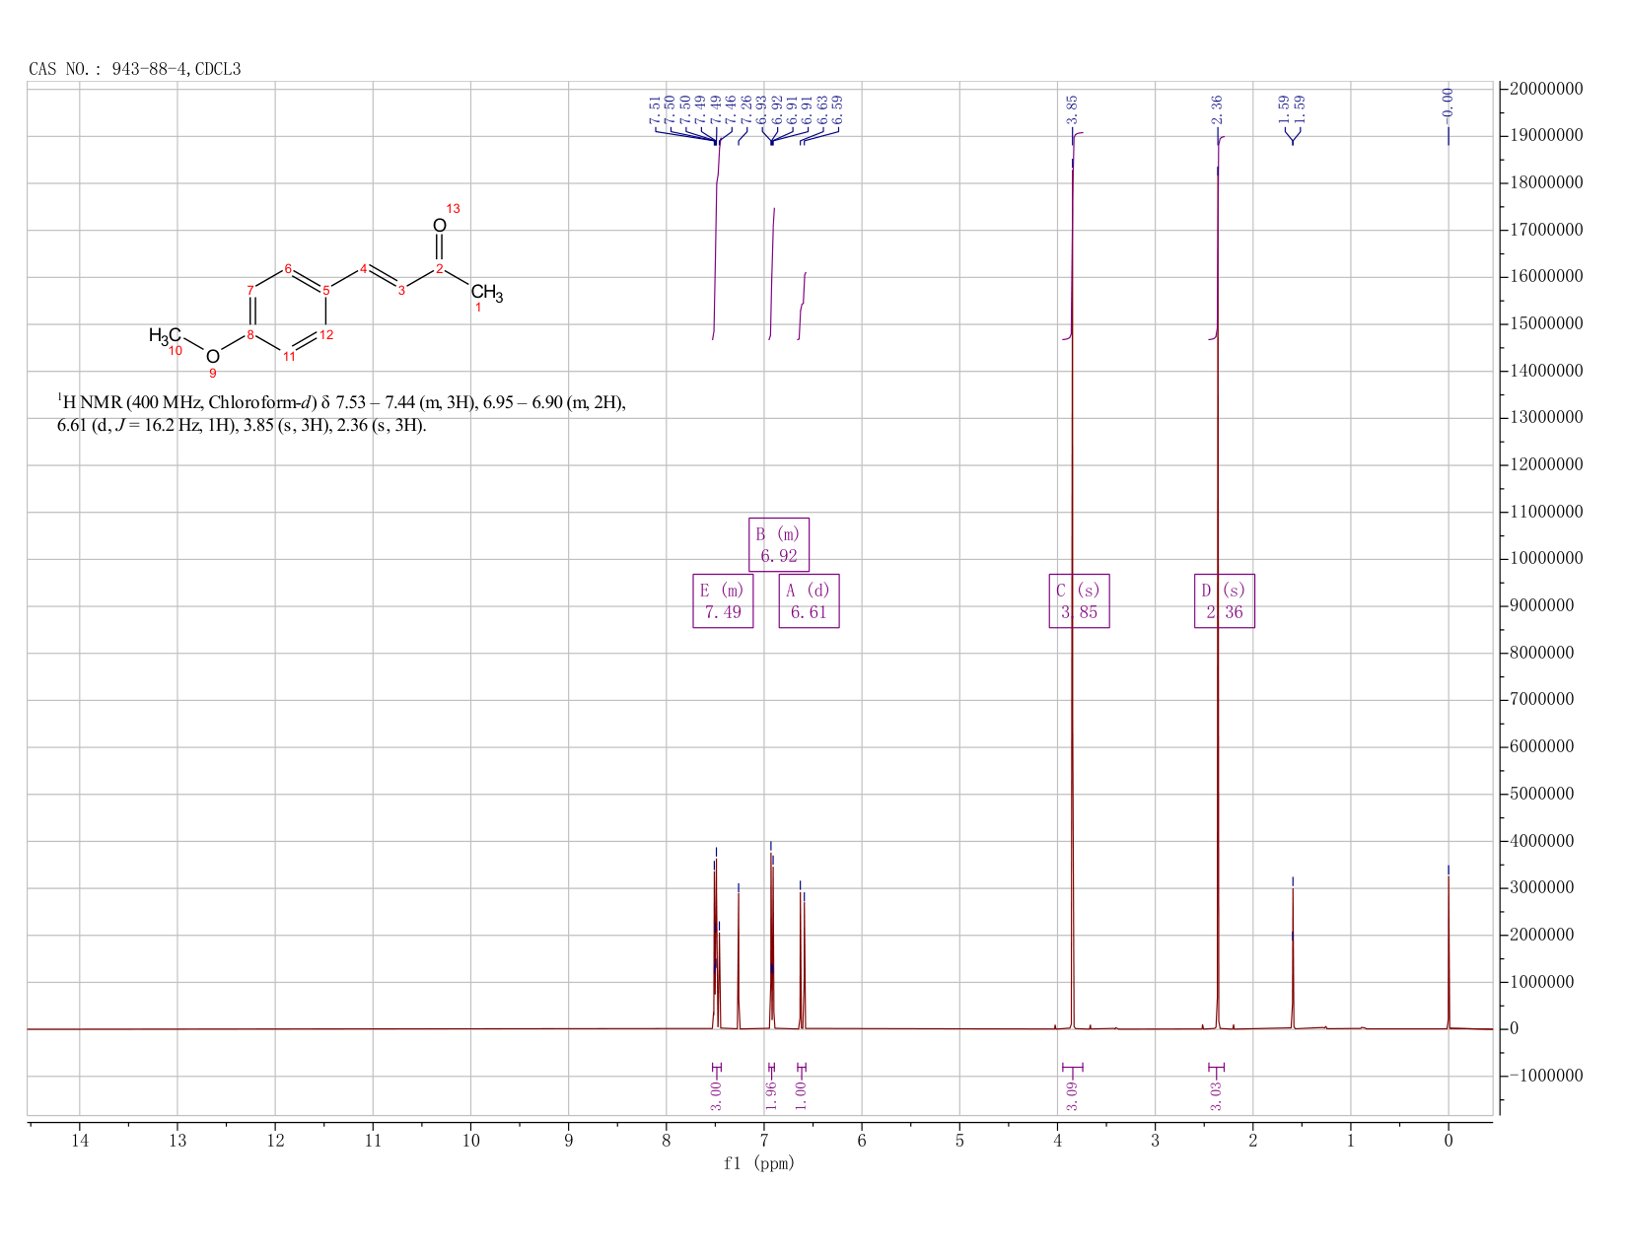Click the atom number 5 in structure
This screenshot has width=1627, height=1257.
tap(326, 290)
